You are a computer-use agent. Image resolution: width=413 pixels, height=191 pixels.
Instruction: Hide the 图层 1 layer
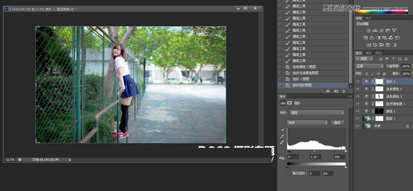click(357, 118)
